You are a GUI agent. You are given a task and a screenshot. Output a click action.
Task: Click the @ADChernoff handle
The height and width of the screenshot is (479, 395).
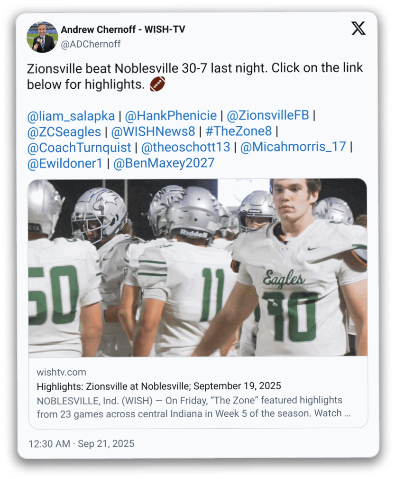coord(91,44)
